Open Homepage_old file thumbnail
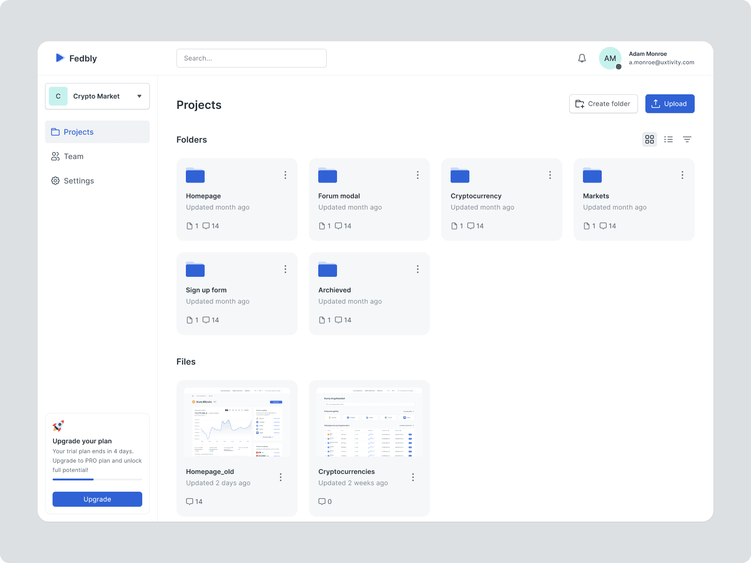751x563 pixels. (x=237, y=422)
